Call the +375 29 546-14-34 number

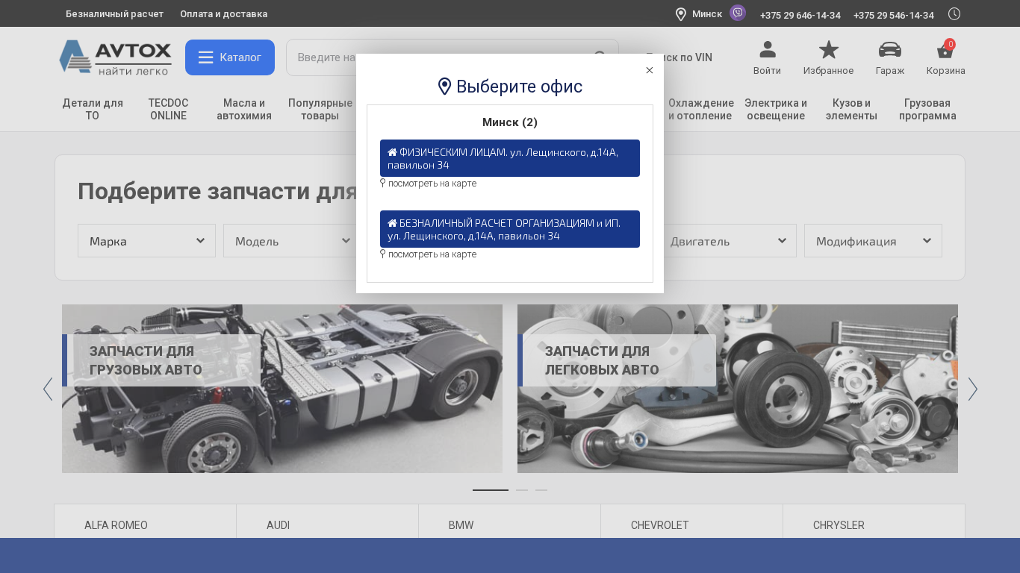pyautogui.click(x=894, y=15)
